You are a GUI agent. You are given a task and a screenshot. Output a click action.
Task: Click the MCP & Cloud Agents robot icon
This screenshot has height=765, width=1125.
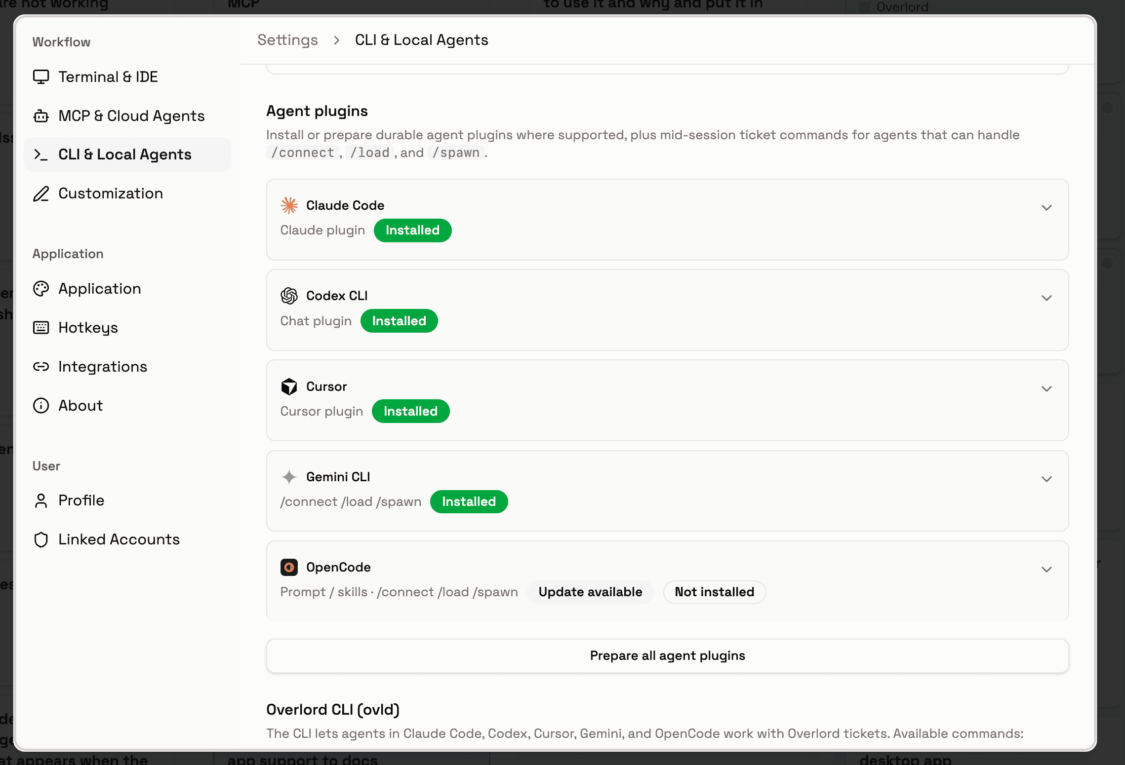coord(41,116)
